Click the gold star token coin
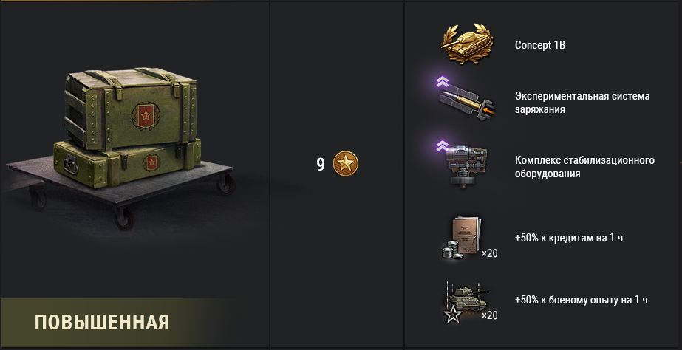Viewport: 682px width, 350px height. point(345,164)
